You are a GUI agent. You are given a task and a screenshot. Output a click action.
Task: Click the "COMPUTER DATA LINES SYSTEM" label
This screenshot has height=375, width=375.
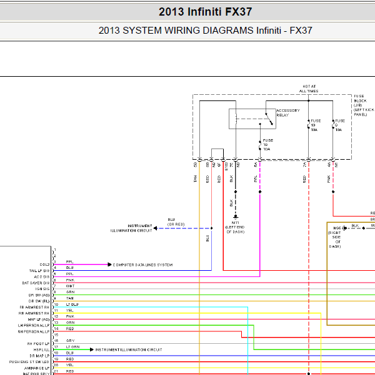(x=142, y=265)
